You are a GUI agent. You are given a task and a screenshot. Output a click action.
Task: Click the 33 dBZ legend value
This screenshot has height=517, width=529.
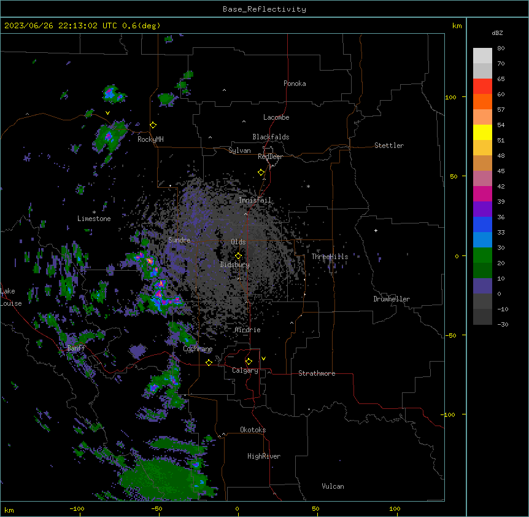pos(501,233)
